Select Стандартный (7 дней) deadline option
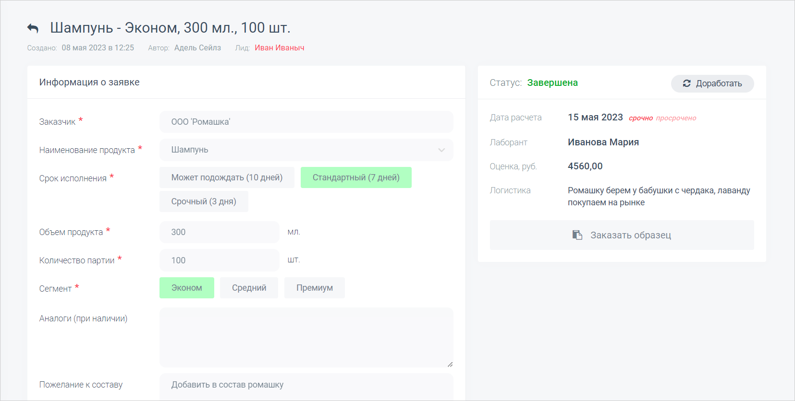This screenshot has width=795, height=401. (x=356, y=177)
